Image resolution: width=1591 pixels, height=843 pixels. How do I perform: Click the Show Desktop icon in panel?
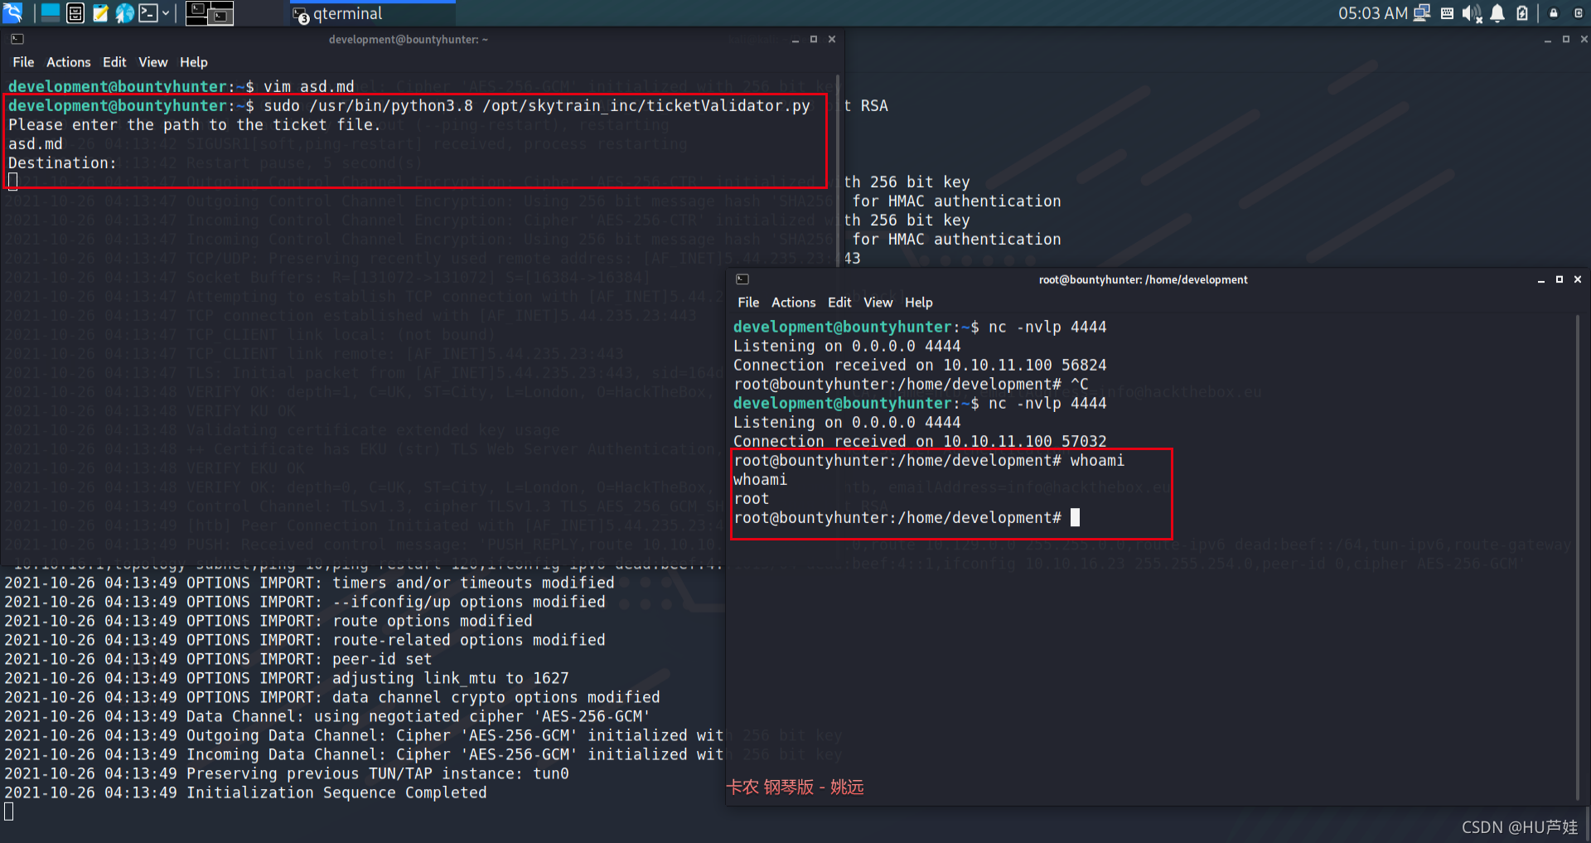pyautogui.click(x=51, y=12)
